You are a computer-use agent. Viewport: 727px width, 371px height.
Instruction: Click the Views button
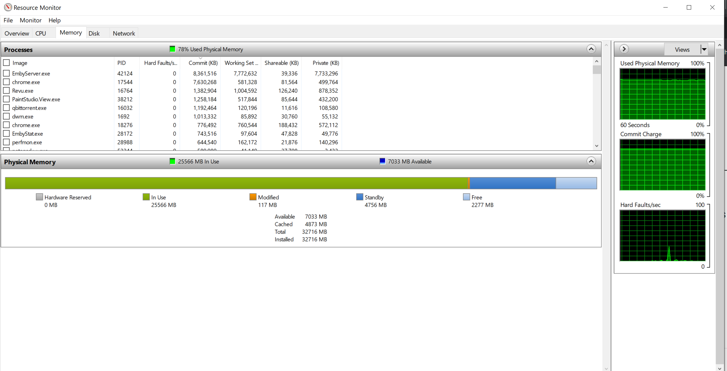(x=682, y=49)
